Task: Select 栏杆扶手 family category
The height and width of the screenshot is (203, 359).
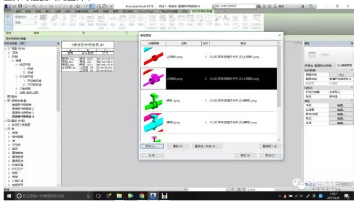Action: 18,169
